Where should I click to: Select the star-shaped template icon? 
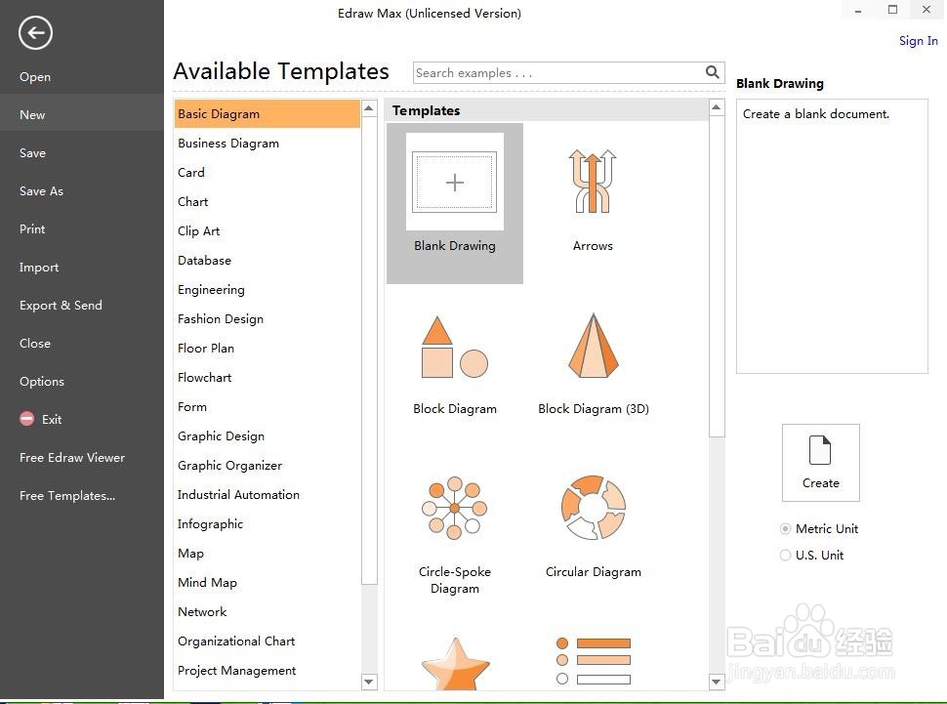[x=455, y=664]
